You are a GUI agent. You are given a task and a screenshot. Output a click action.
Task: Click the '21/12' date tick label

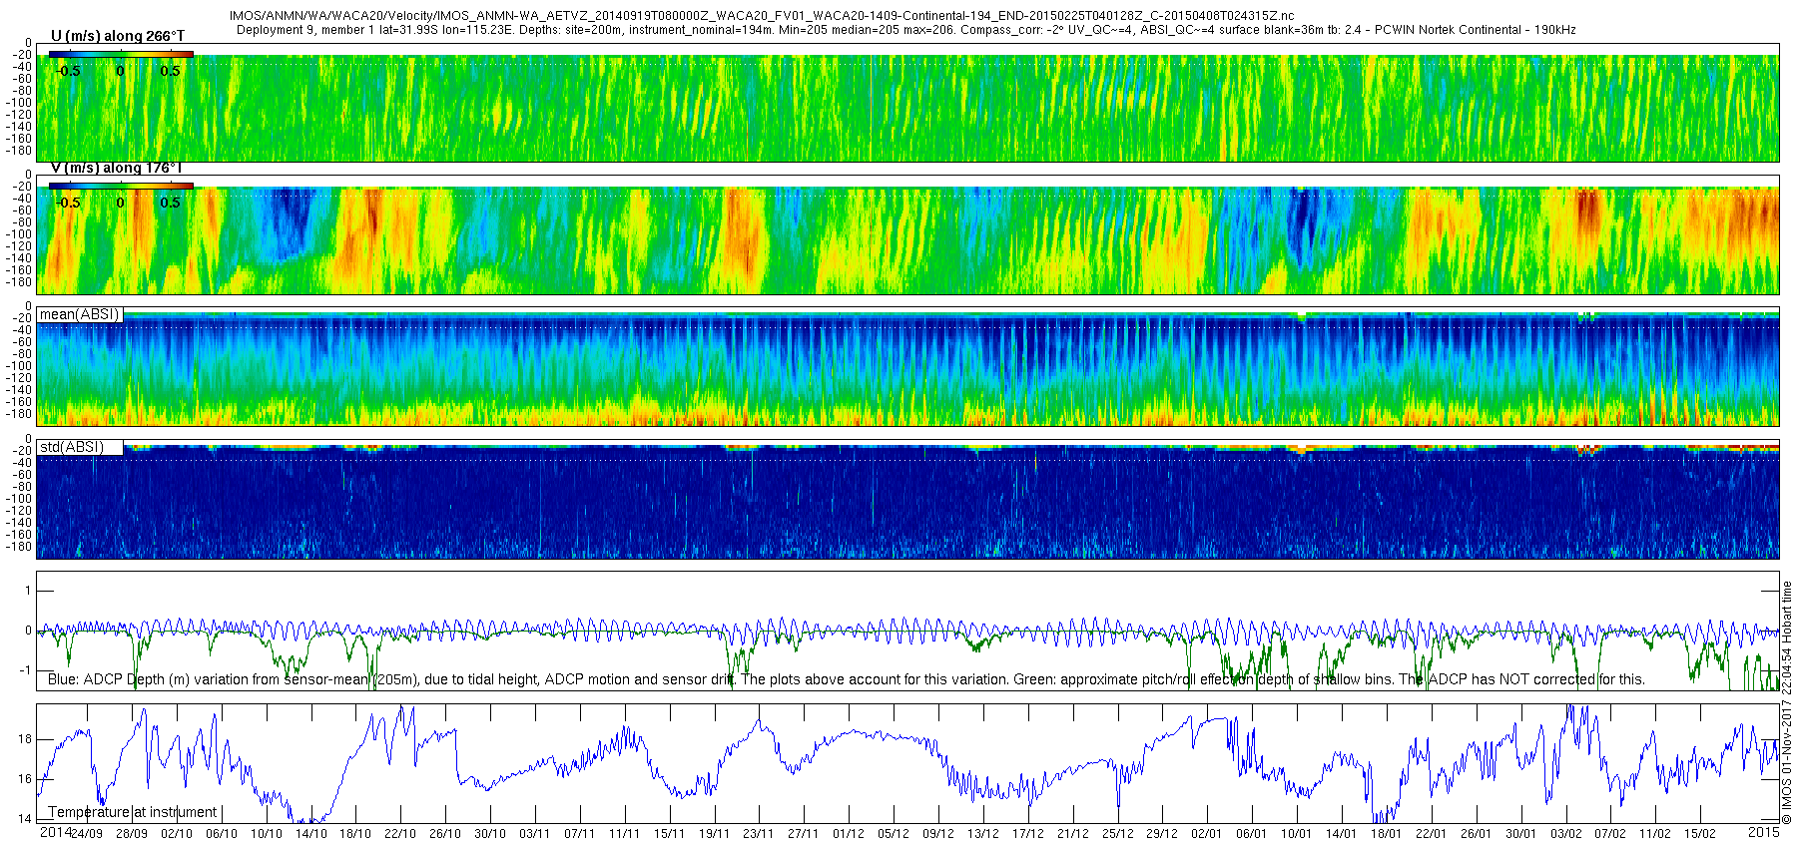[1073, 834]
